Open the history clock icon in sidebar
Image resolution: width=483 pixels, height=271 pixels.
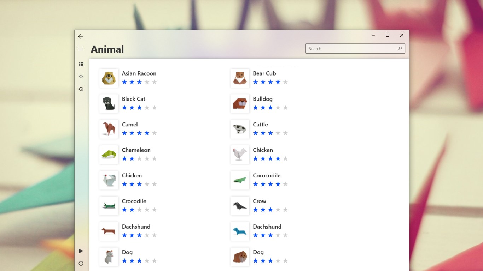[x=81, y=89]
